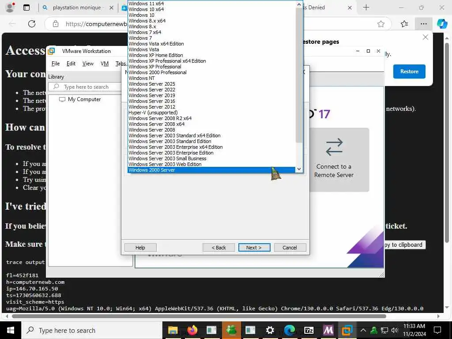452x339 pixels.
Task: Click Edge profile avatar
Action: [x=10, y=8]
